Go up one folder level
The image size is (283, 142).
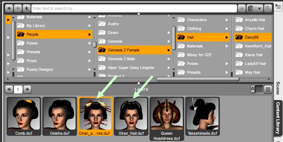click(27, 8)
